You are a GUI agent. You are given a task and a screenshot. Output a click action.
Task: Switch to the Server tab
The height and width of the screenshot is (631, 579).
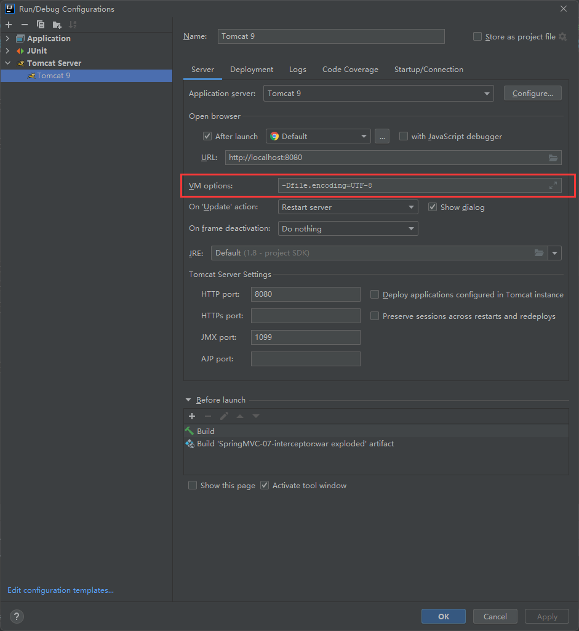click(x=202, y=69)
